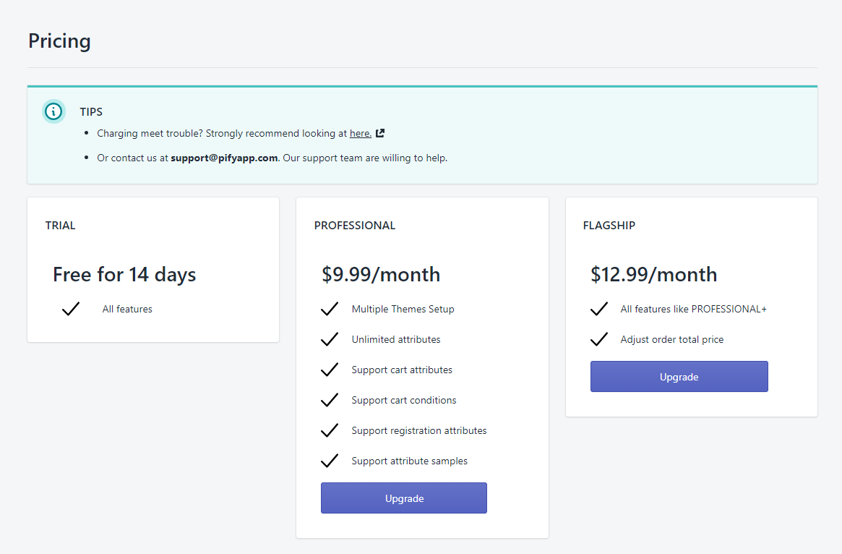Click the Pricing page title
Image resolution: width=842 pixels, height=554 pixels.
59,41
